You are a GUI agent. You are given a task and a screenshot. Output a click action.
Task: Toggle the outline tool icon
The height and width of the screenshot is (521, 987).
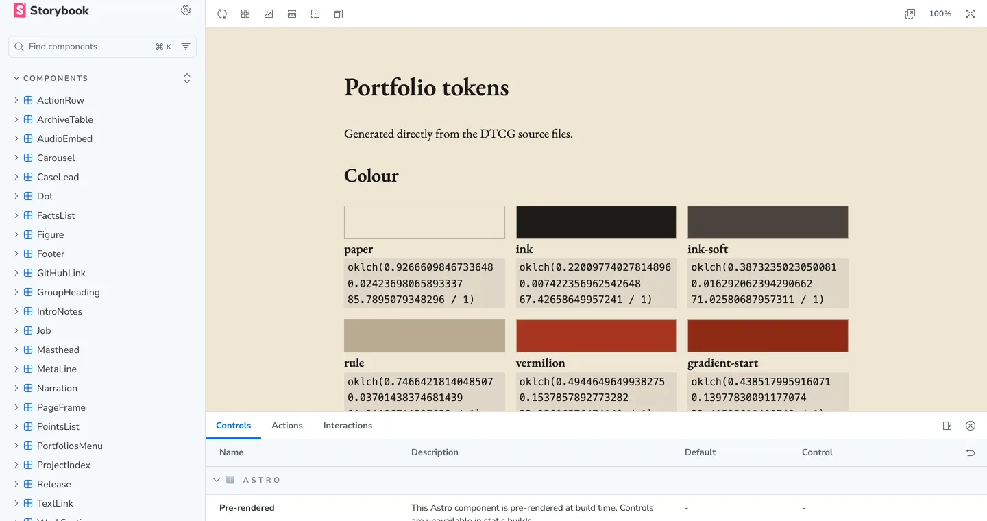pyautogui.click(x=315, y=14)
